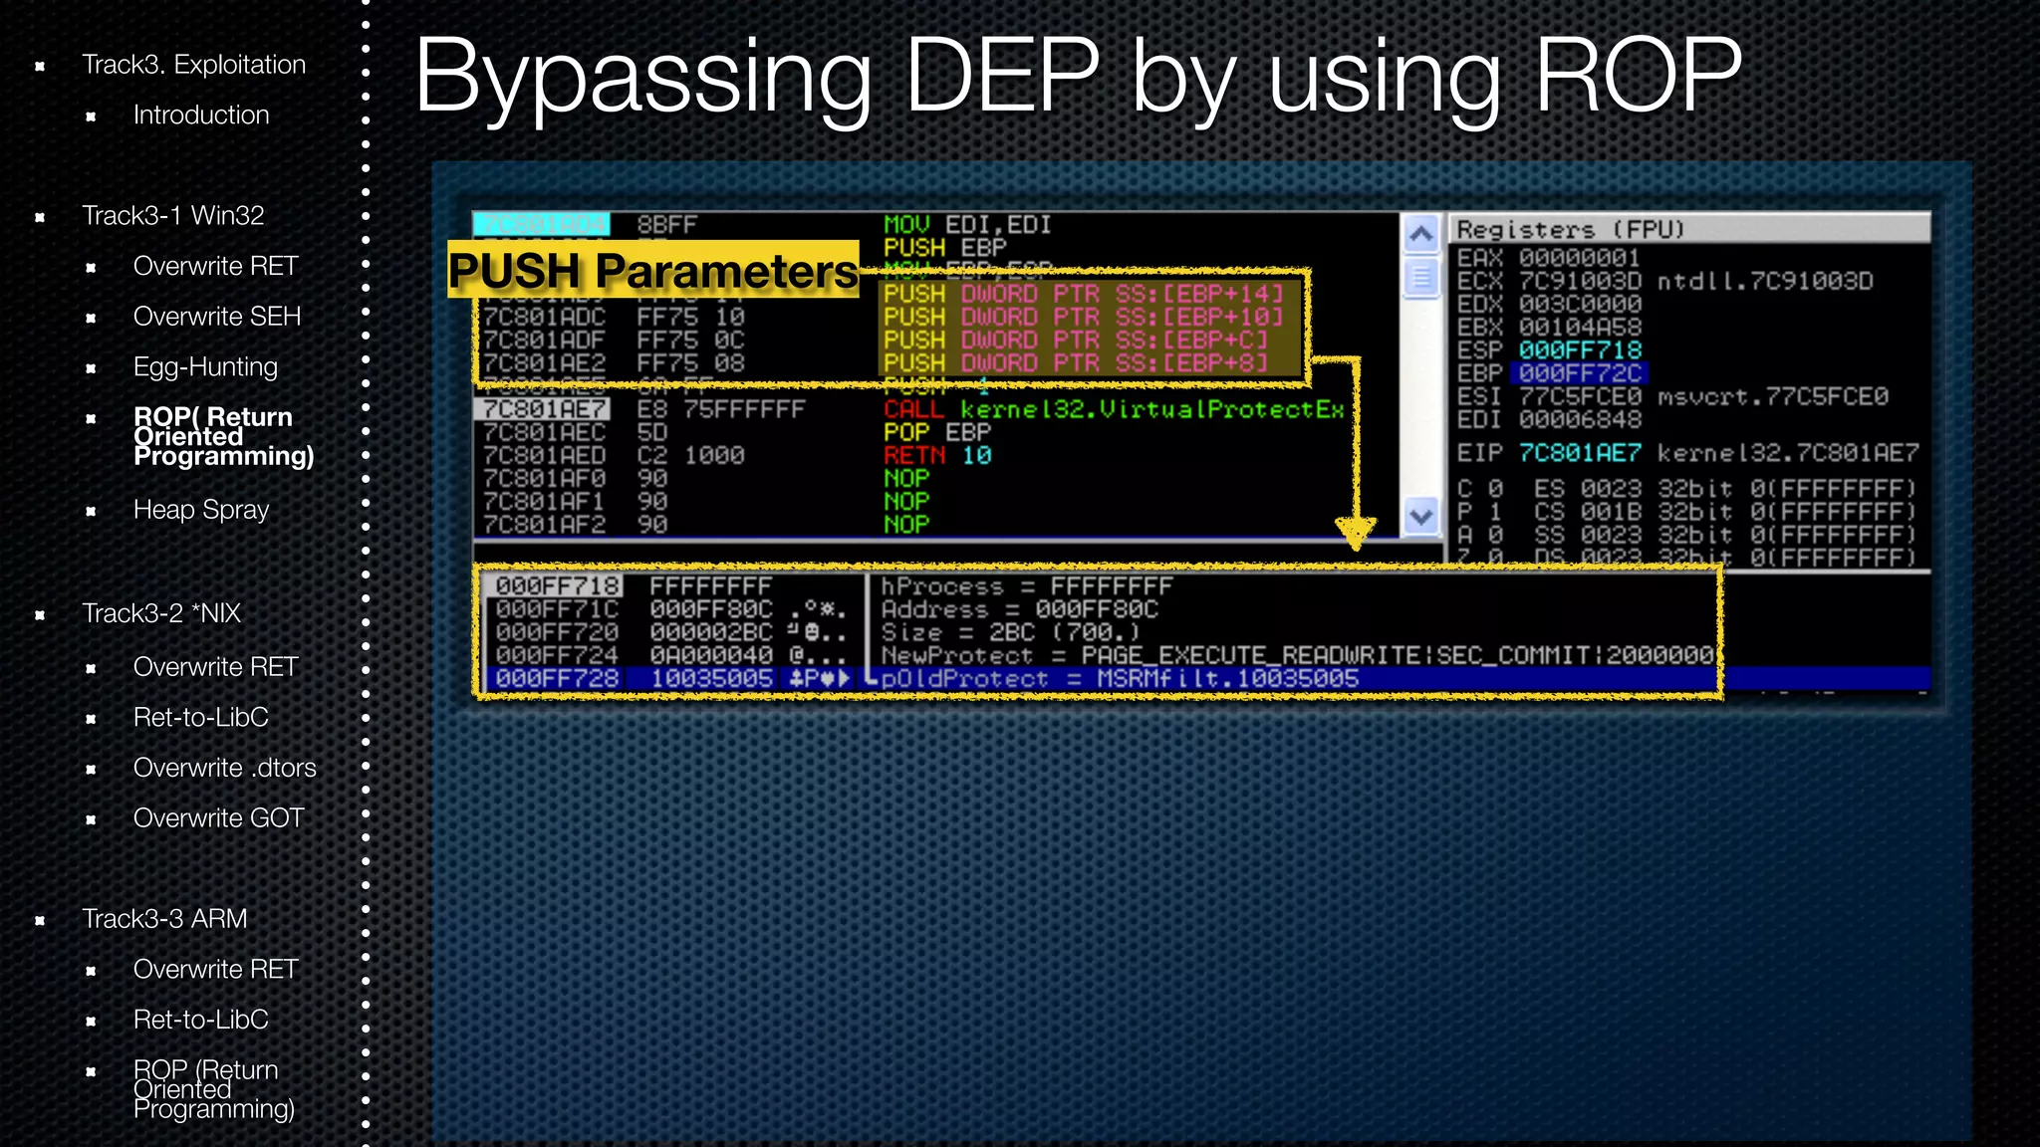The image size is (2040, 1147).
Task: Click the EIP 7C801AE7 register value
Action: [x=1579, y=453]
